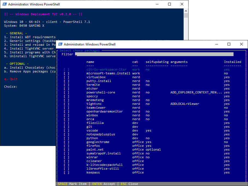
Task: Select the python package name
Action: [x=92, y=138]
